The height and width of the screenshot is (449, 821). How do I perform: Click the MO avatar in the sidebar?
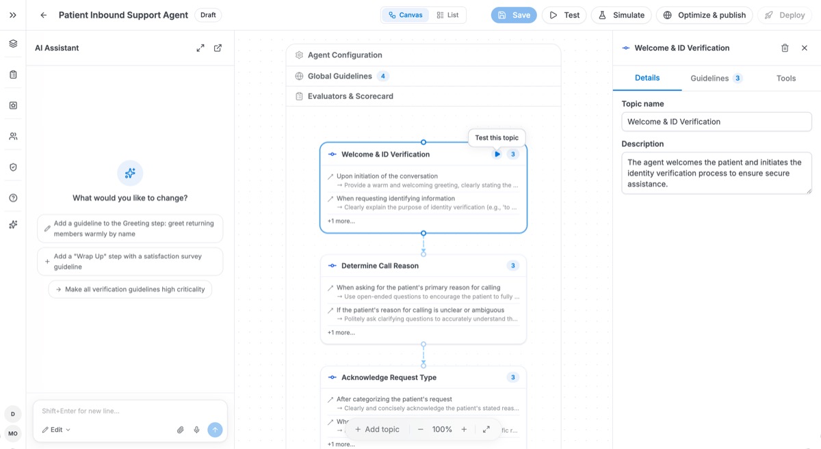click(x=13, y=433)
